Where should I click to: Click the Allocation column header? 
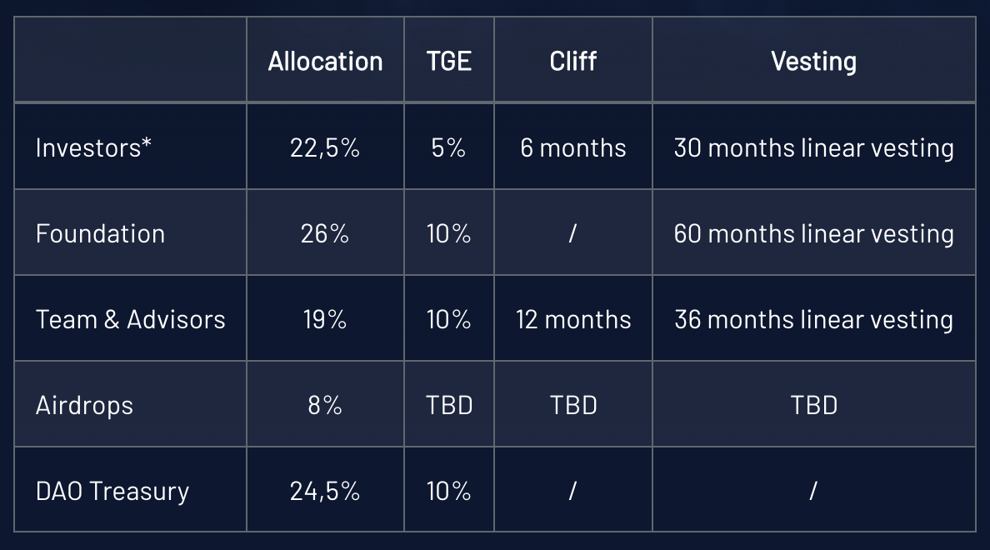pyautogui.click(x=325, y=62)
